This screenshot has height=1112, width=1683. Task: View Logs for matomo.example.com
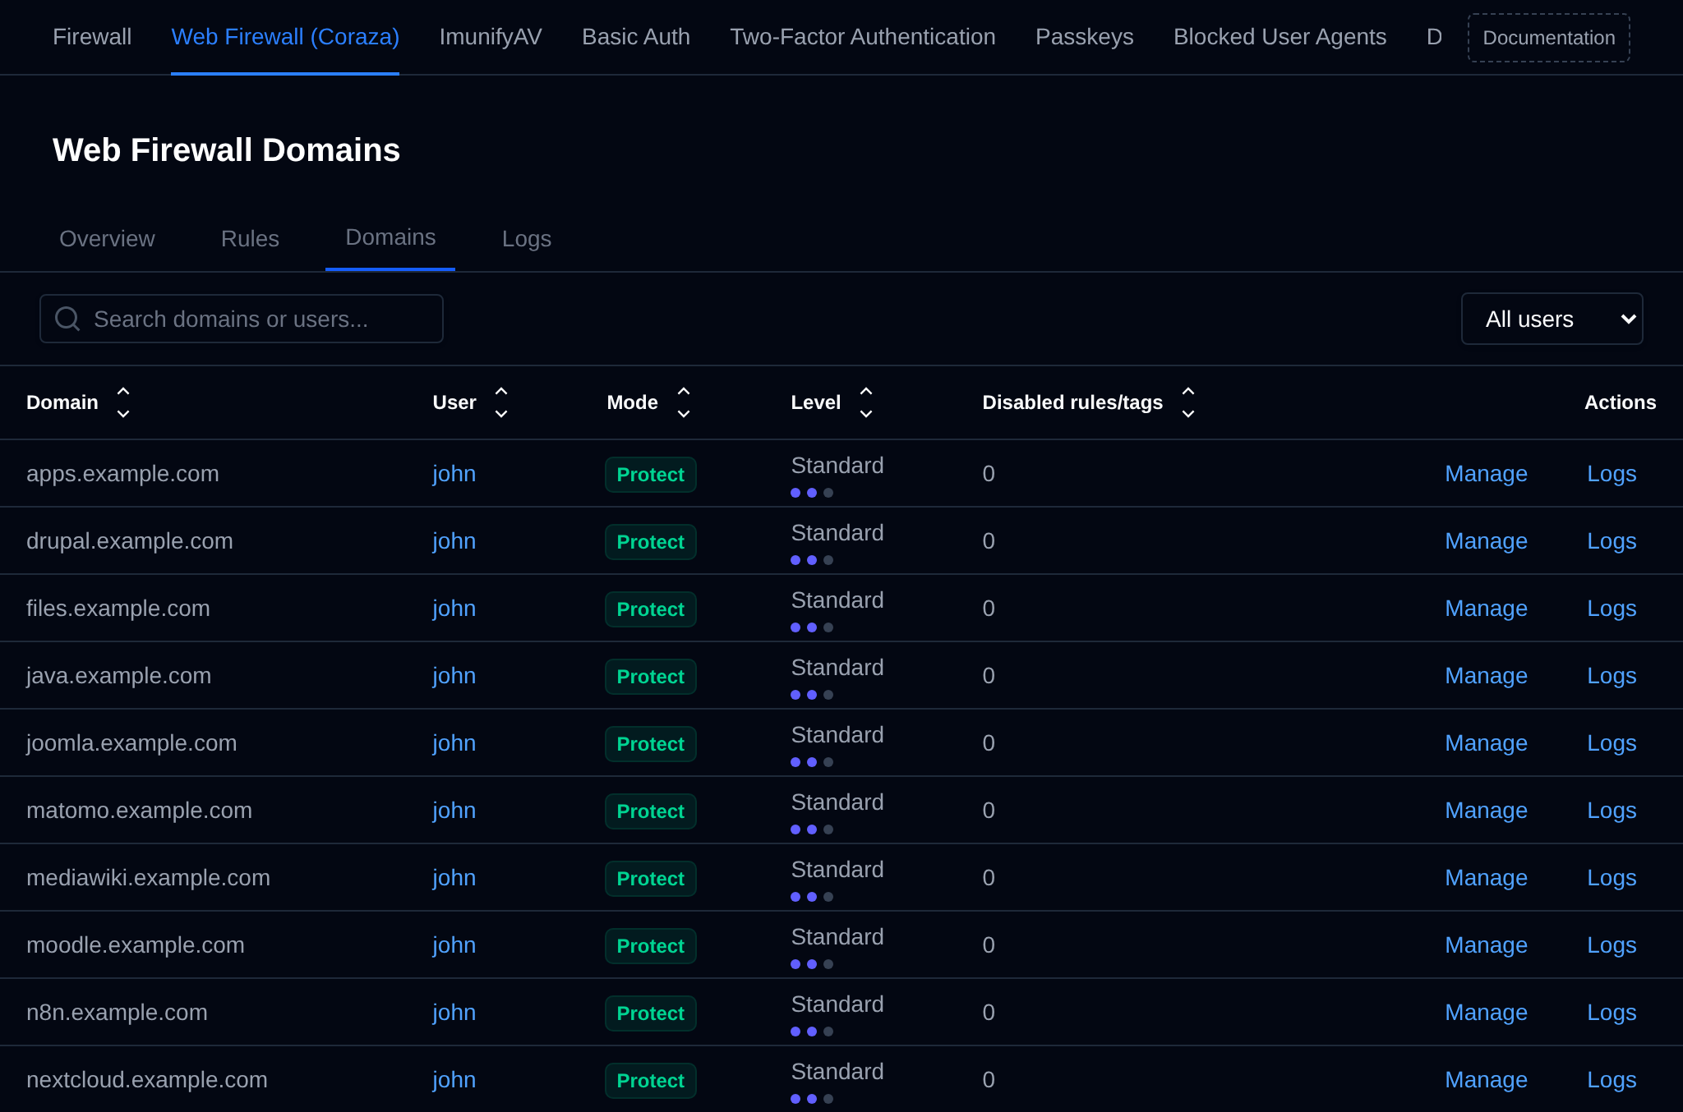click(x=1612, y=811)
